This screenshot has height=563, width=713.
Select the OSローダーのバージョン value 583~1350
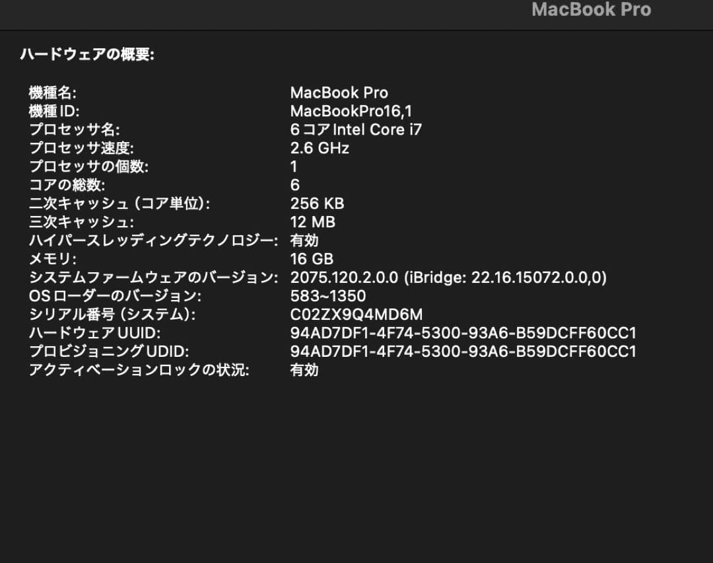[x=329, y=296]
